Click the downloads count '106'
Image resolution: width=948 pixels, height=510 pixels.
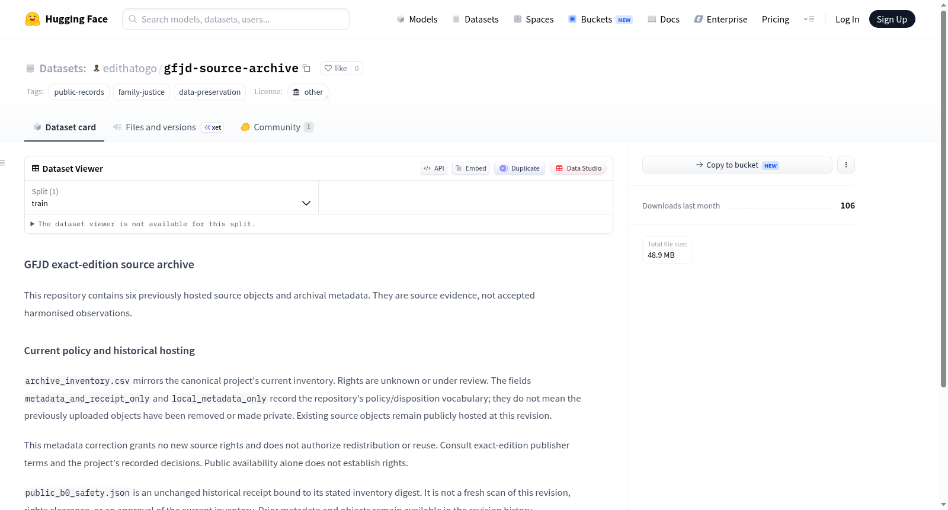pyautogui.click(x=848, y=206)
